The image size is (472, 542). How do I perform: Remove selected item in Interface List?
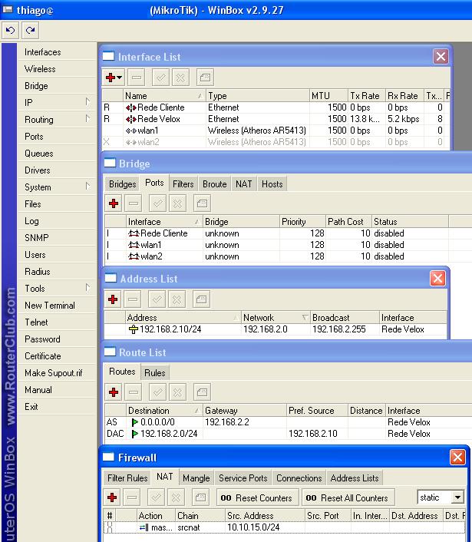137,78
